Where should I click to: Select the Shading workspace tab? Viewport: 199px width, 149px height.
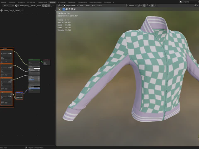coord(52,2)
